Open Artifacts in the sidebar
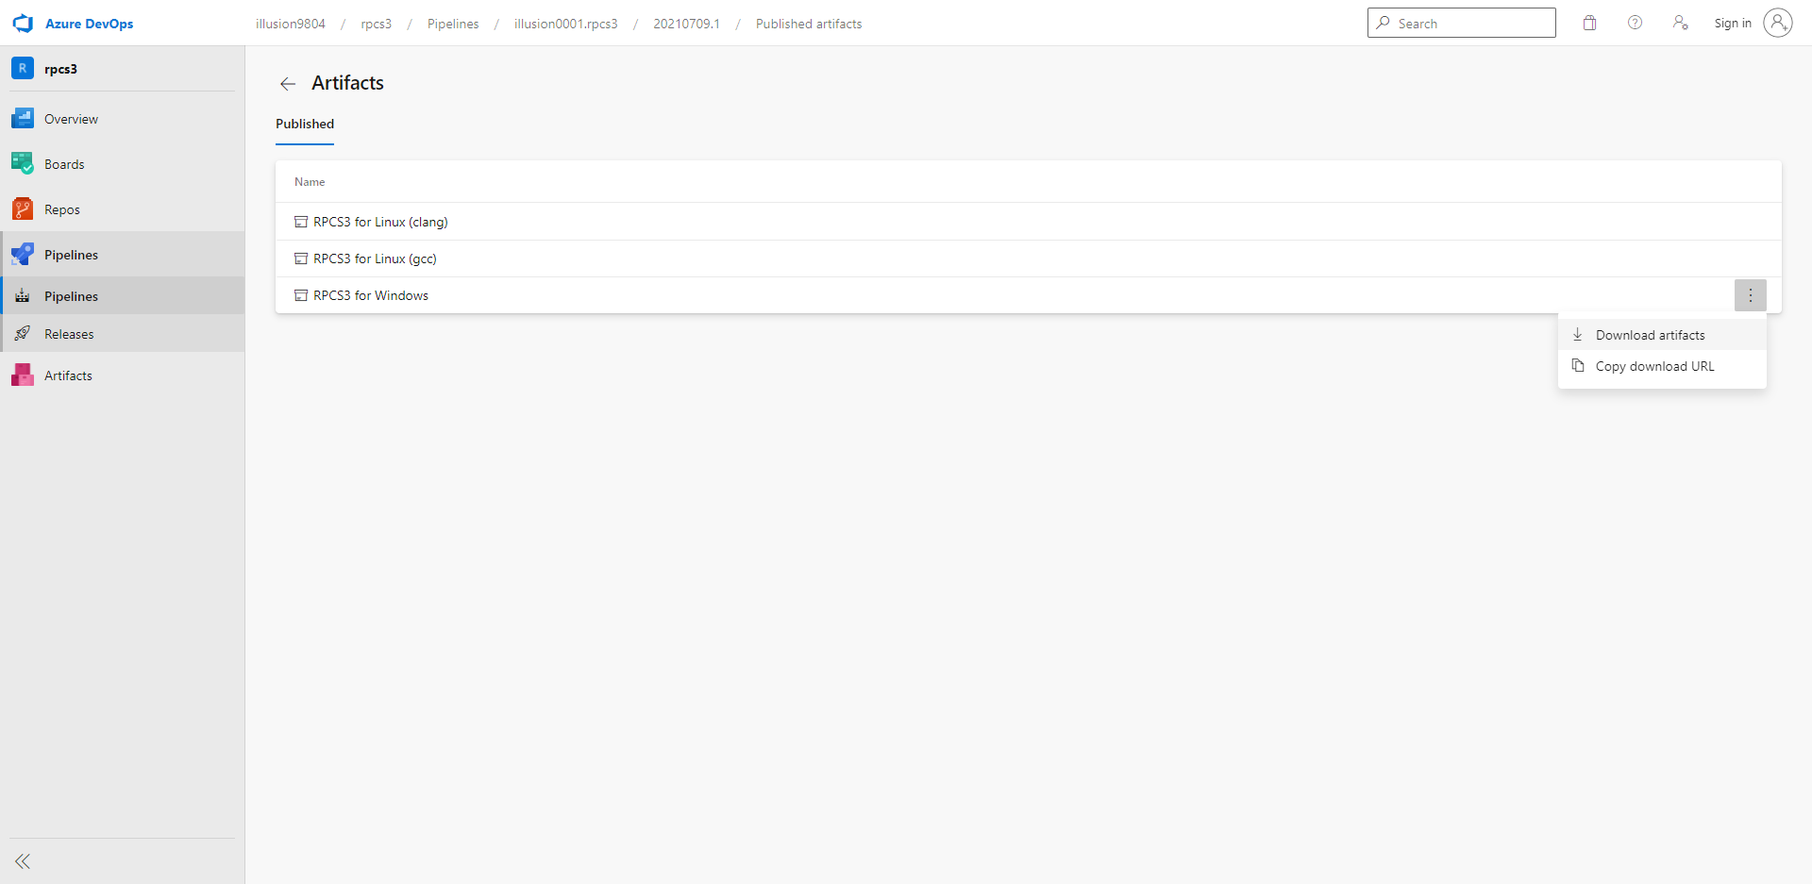 point(123,375)
